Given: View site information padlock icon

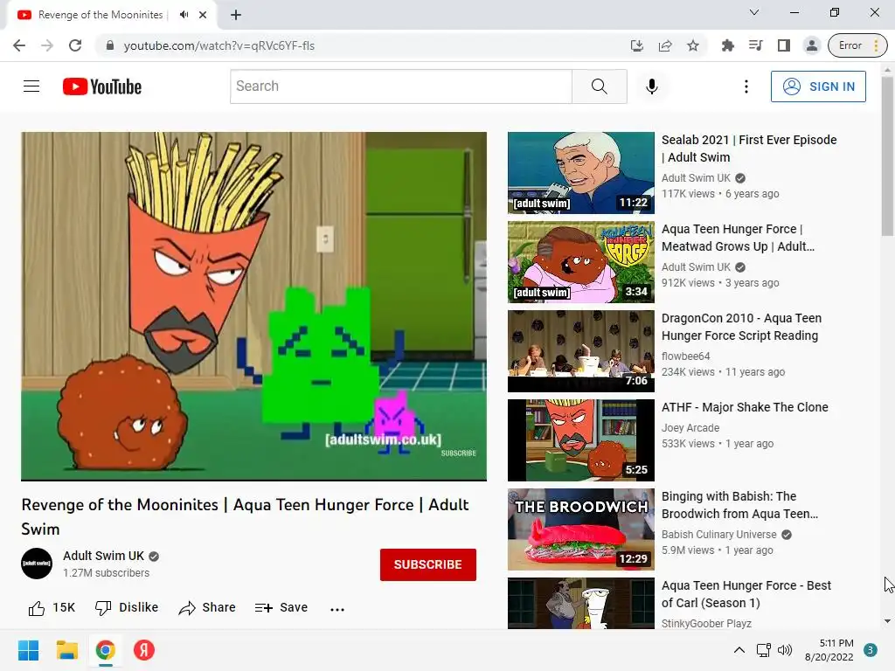Looking at the screenshot, I should (x=110, y=45).
